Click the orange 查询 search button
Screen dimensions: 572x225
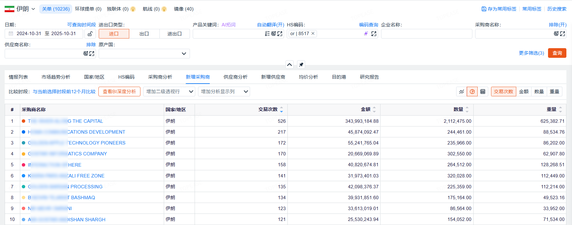[x=557, y=53]
